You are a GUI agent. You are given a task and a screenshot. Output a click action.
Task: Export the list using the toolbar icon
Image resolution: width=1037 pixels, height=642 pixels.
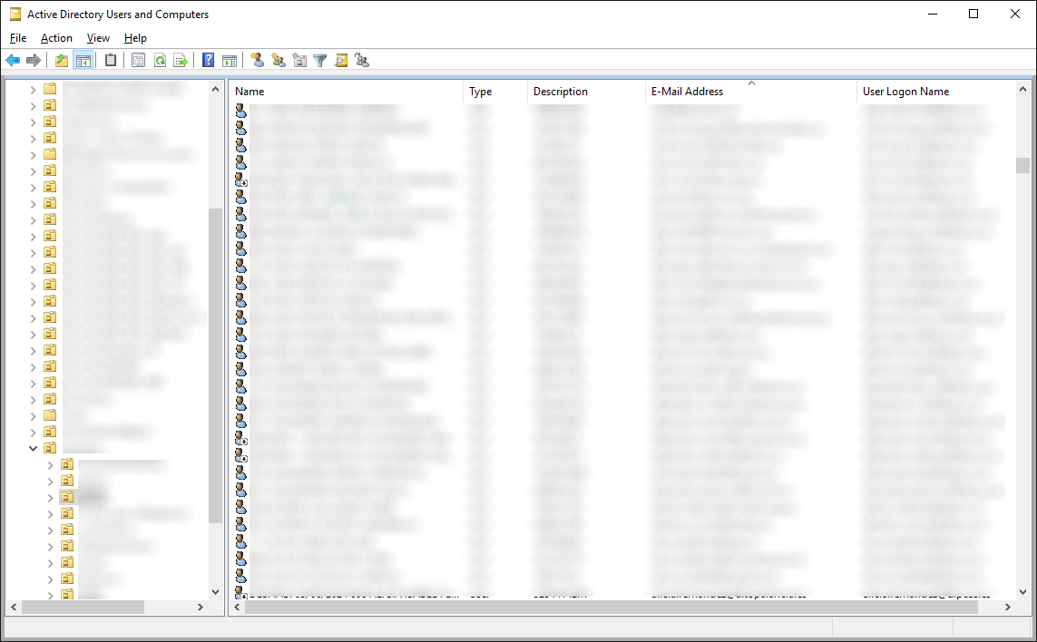tap(180, 61)
